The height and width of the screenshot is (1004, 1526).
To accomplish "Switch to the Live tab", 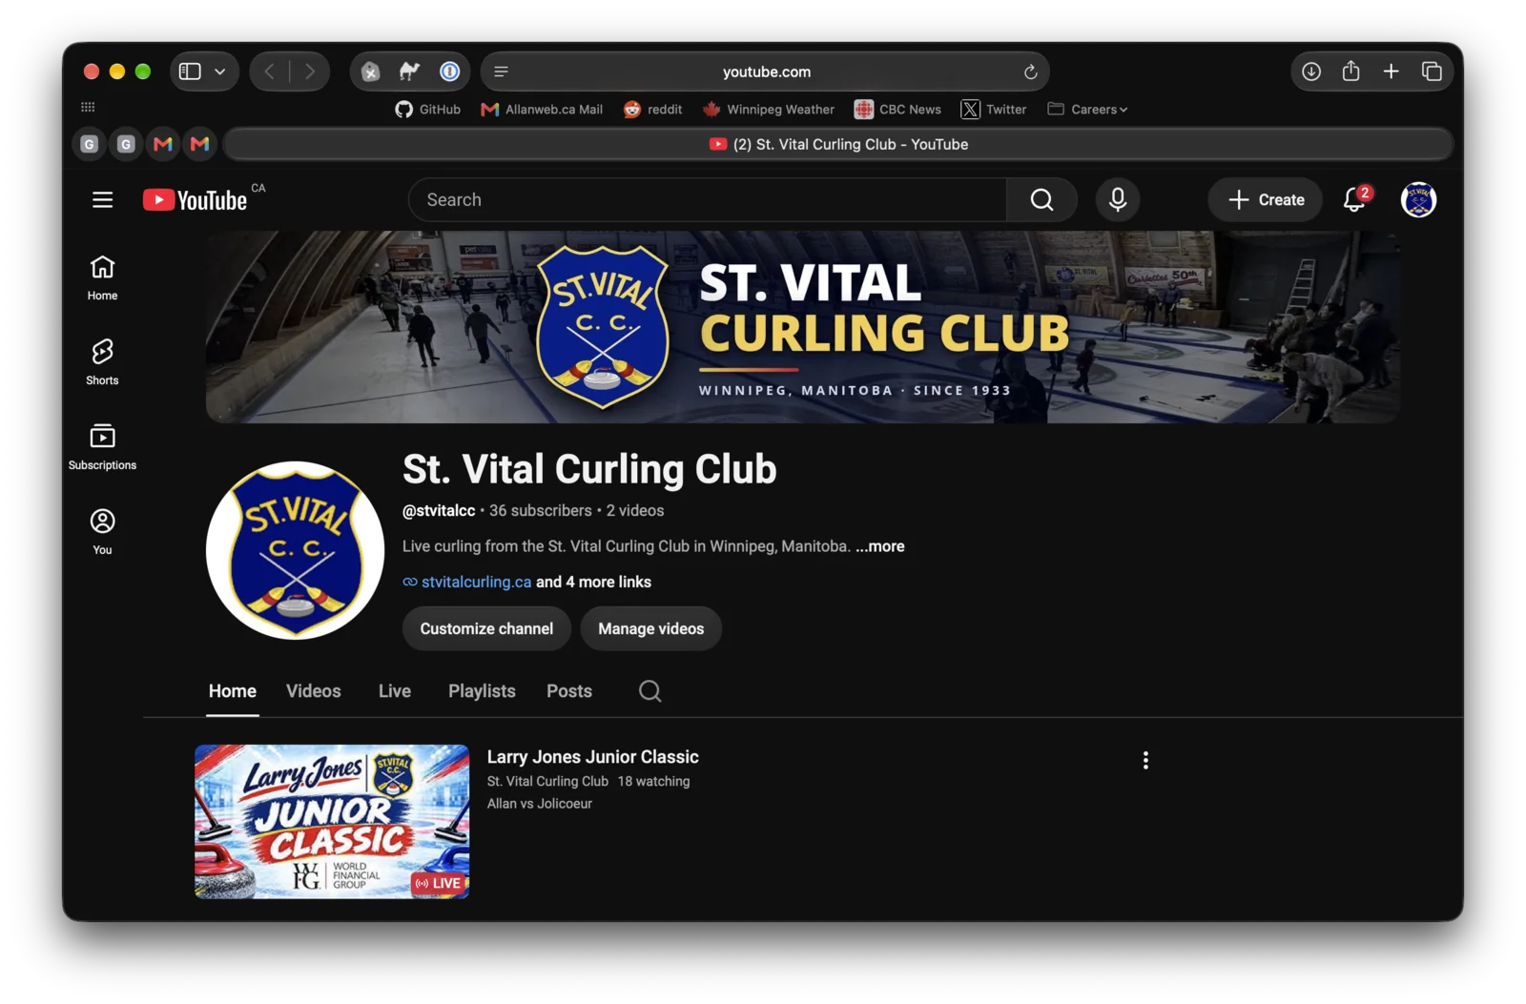I will pos(394,691).
